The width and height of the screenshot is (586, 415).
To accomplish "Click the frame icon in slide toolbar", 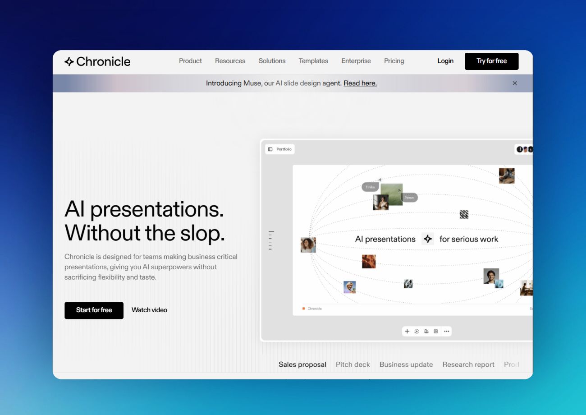I will [x=435, y=331].
